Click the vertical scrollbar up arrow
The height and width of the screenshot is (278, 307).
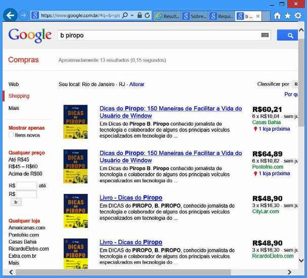click(301, 30)
